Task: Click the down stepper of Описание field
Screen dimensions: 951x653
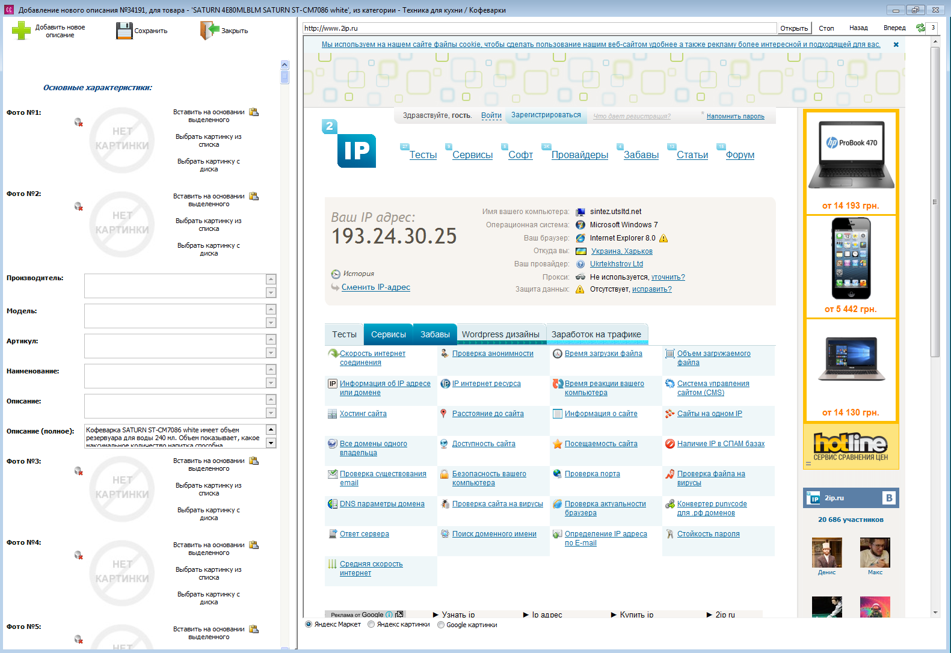Action: click(x=271, y=413)
